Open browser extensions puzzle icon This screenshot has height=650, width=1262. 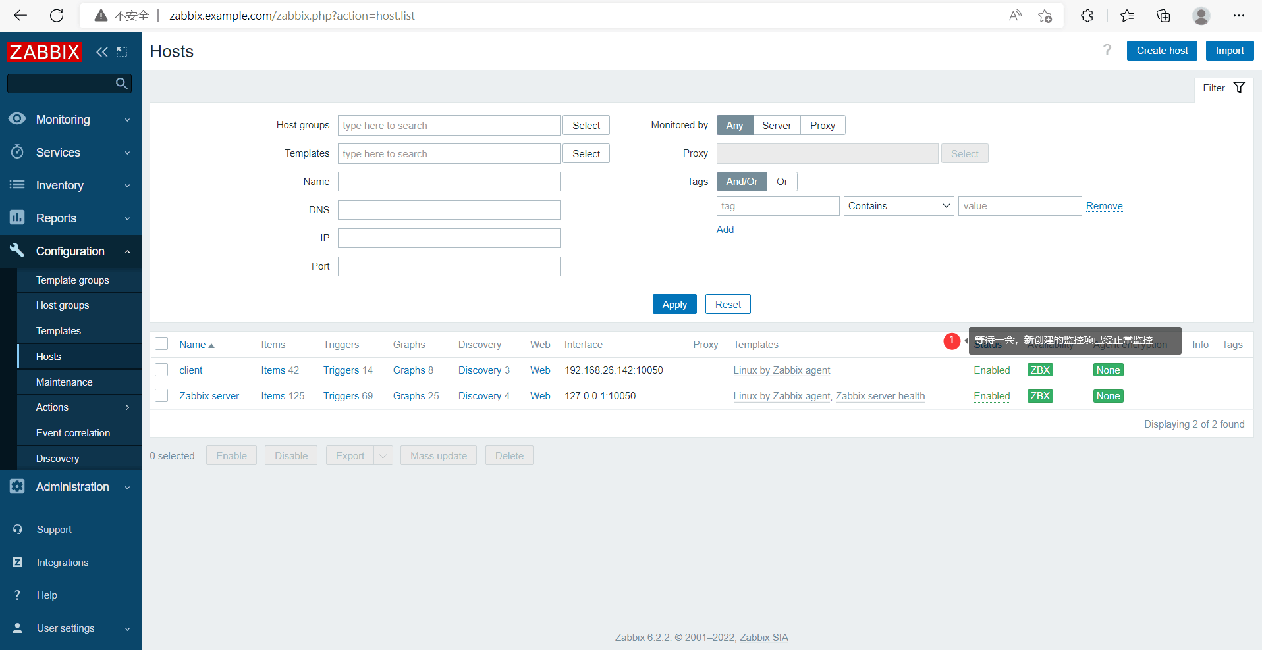[1087, 16]
